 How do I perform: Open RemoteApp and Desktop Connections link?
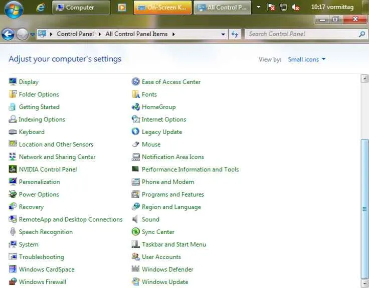pyautogui.click(x=71, y=219)
